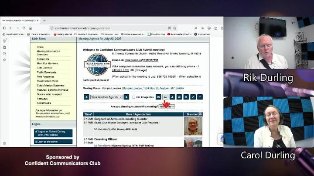Click the camera icon in Member column header
This screenshot has height=176, width=314.
click(200, 114)
